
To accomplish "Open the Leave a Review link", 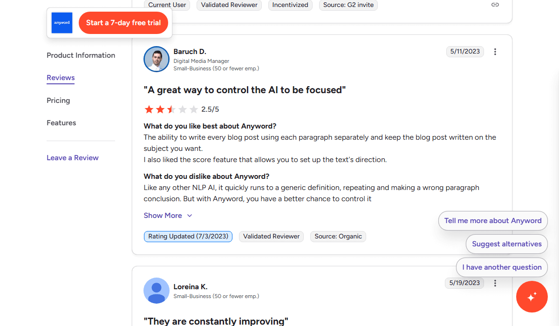I will point(72,157).
